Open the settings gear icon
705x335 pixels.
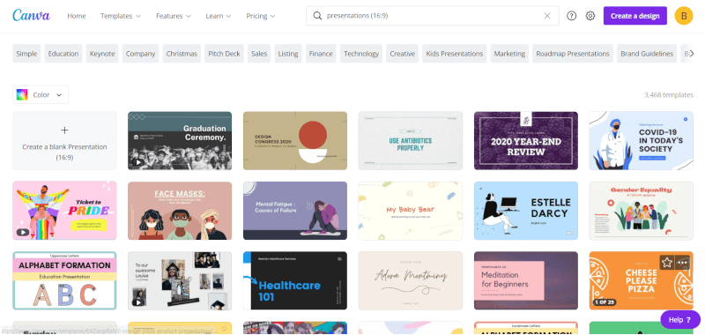(x=590, y=16)
